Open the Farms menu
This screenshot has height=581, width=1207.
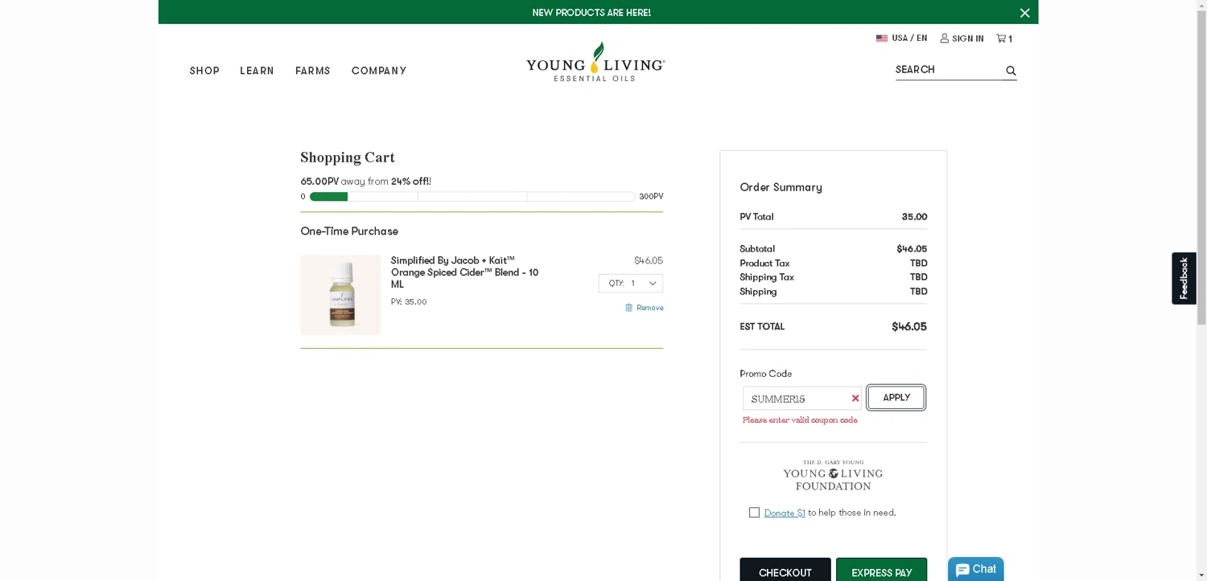click(313, 71)
